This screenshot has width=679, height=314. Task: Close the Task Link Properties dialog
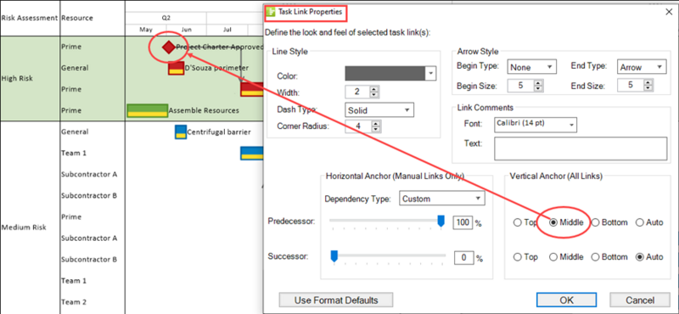669,12
